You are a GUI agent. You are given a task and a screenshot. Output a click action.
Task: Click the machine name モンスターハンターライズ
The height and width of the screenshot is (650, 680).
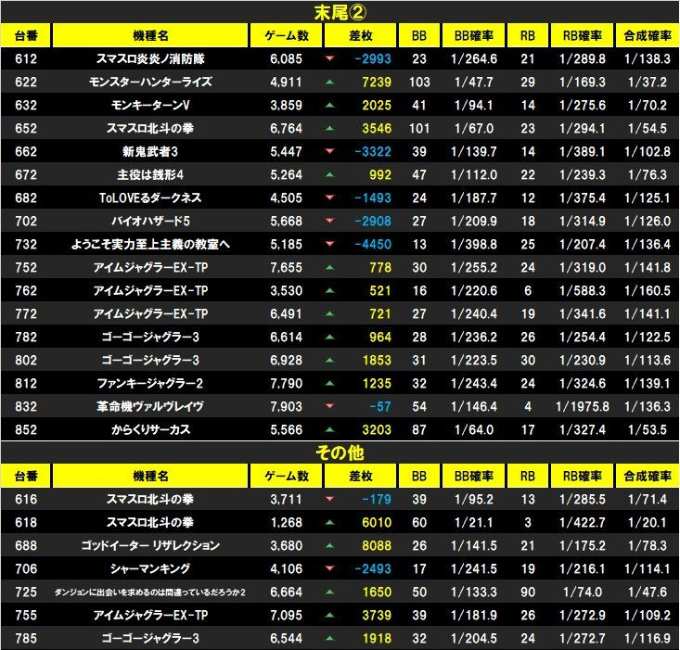[150, 82]
